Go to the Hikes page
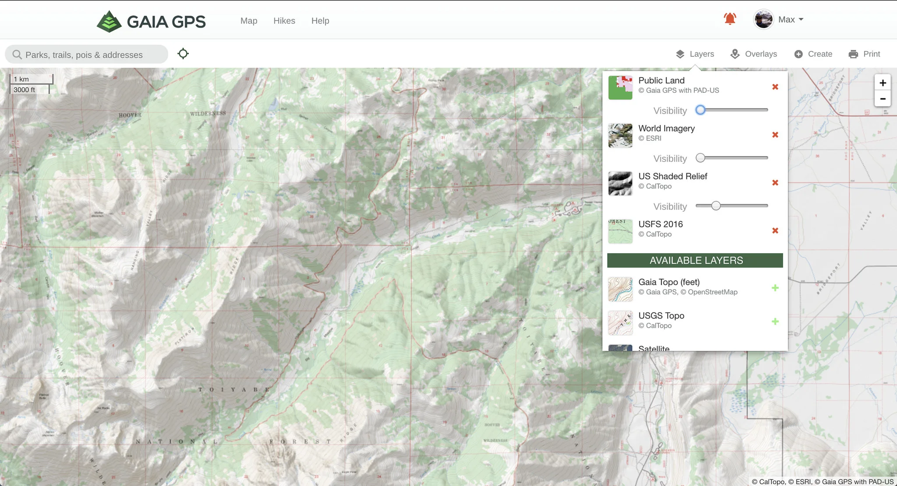This screenshot has height=486, width=897. [x=284, y=21]
